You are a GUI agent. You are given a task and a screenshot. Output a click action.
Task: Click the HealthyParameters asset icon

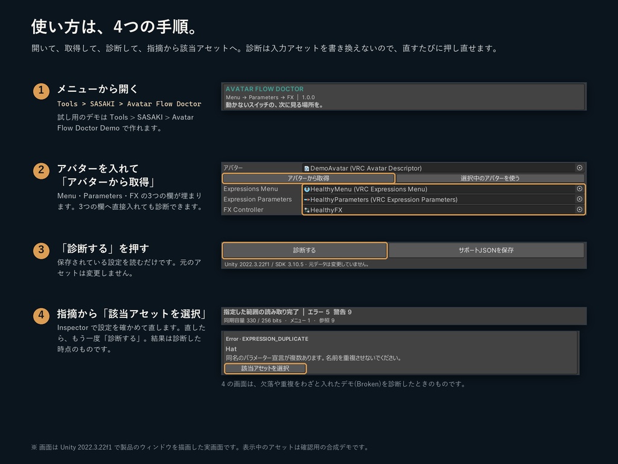pos(307,199)
